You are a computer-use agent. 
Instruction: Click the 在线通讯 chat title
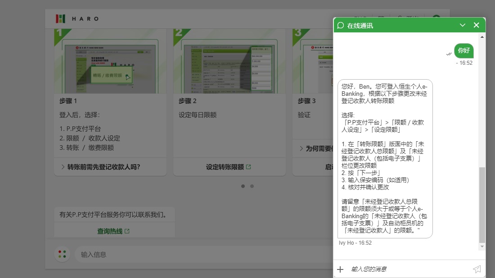360,26
